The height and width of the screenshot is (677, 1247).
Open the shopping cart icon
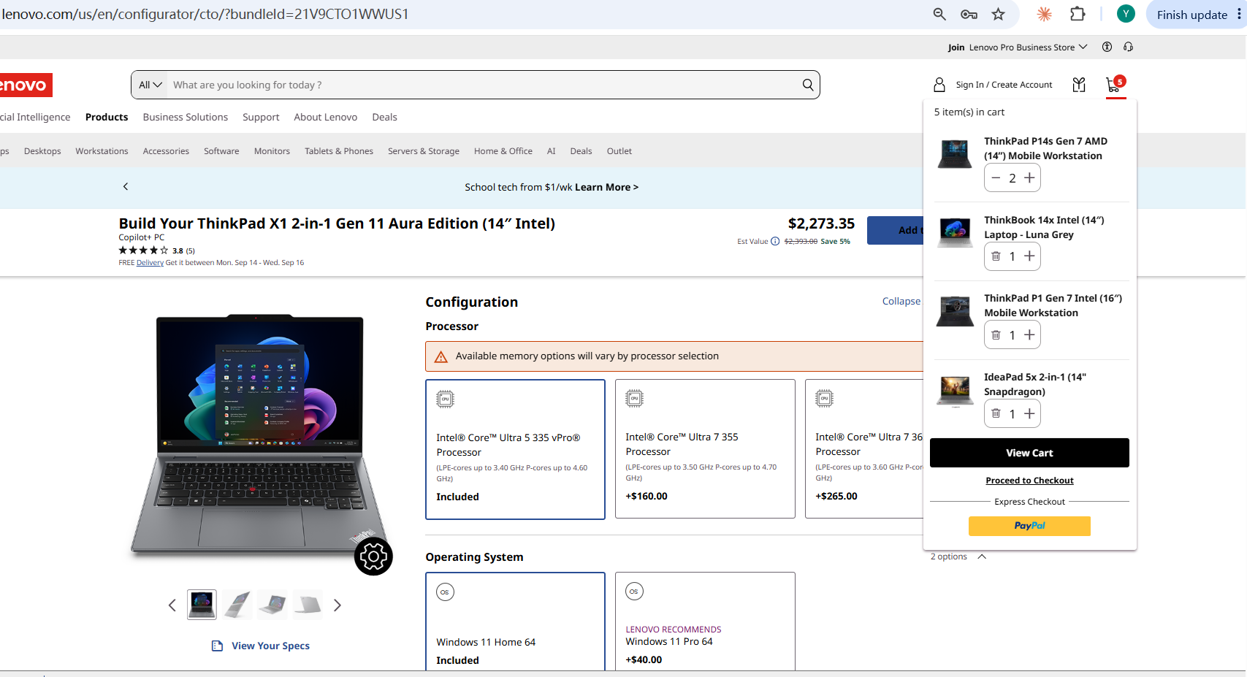1115,85
